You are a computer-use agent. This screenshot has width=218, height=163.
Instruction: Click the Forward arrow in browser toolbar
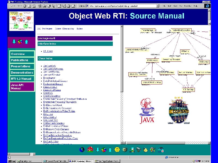click(18, 6)
